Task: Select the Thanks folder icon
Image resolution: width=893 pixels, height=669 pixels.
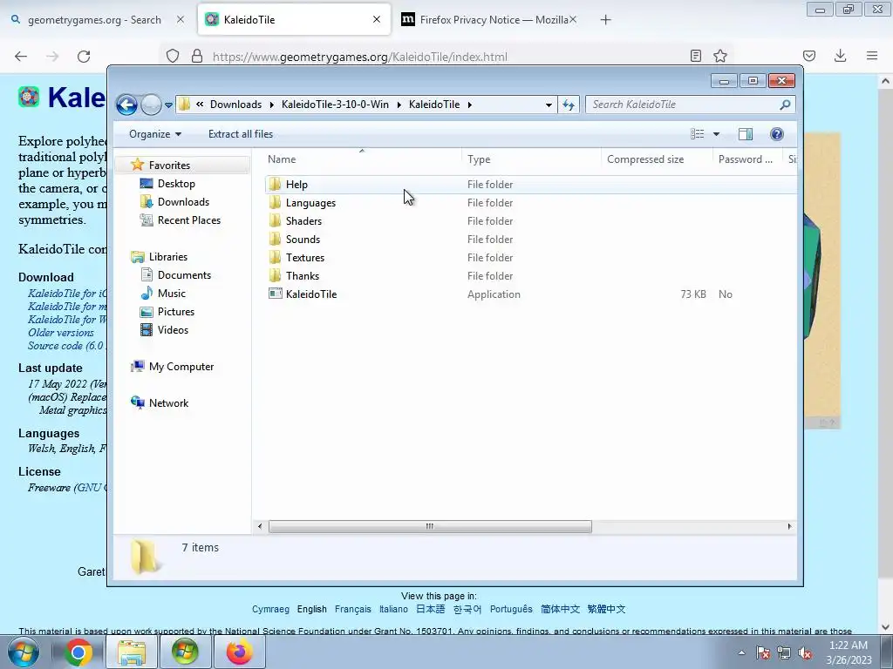Action: coord(275,275)
